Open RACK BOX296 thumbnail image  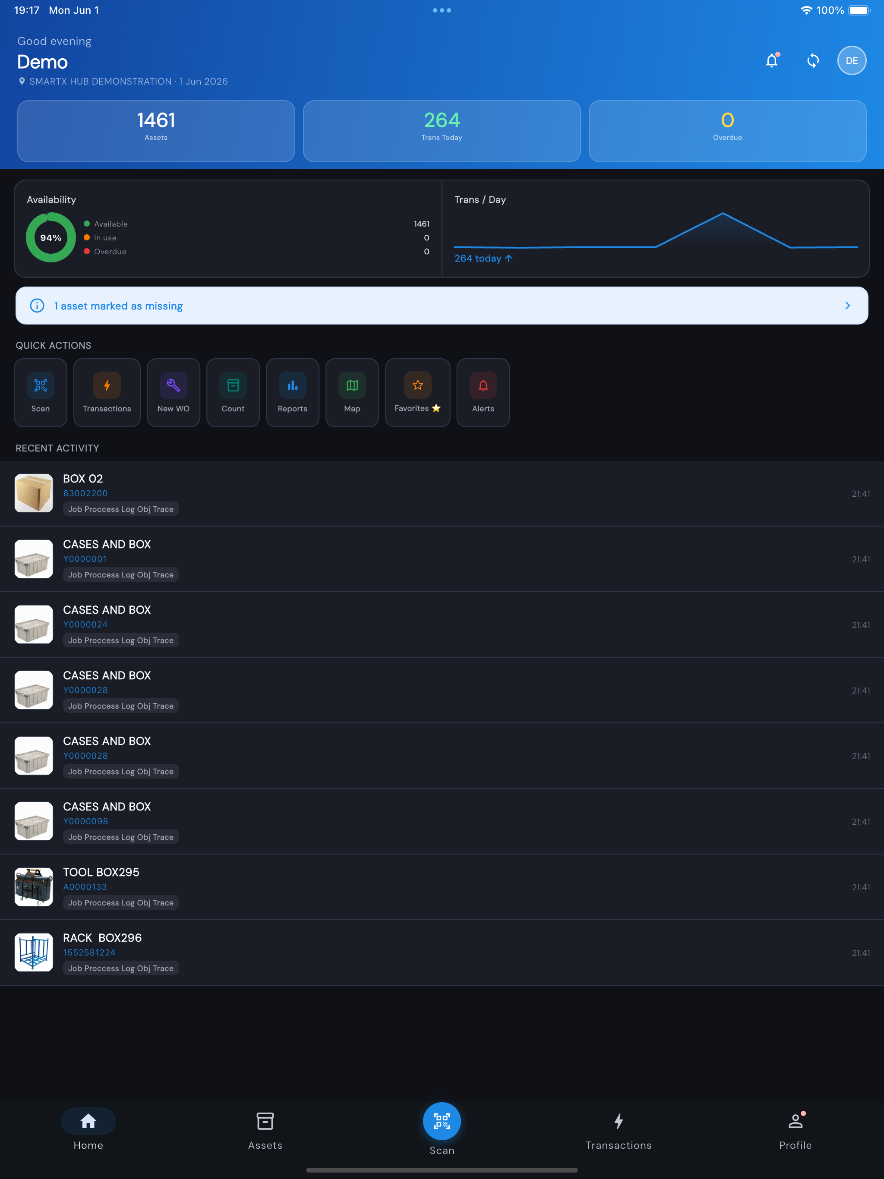click(34, 952)
